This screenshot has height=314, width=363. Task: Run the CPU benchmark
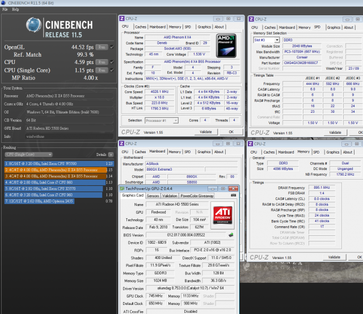[x=102, y=62]
